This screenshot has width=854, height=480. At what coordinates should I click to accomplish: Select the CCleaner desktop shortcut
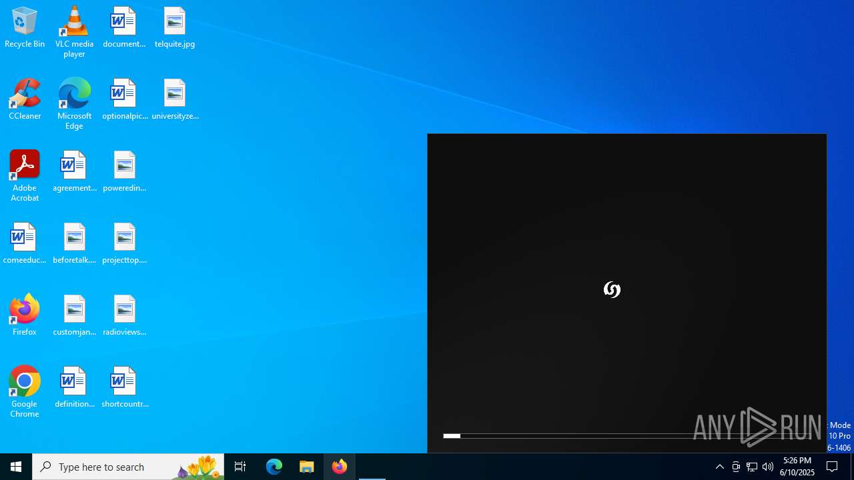point(25,100)
